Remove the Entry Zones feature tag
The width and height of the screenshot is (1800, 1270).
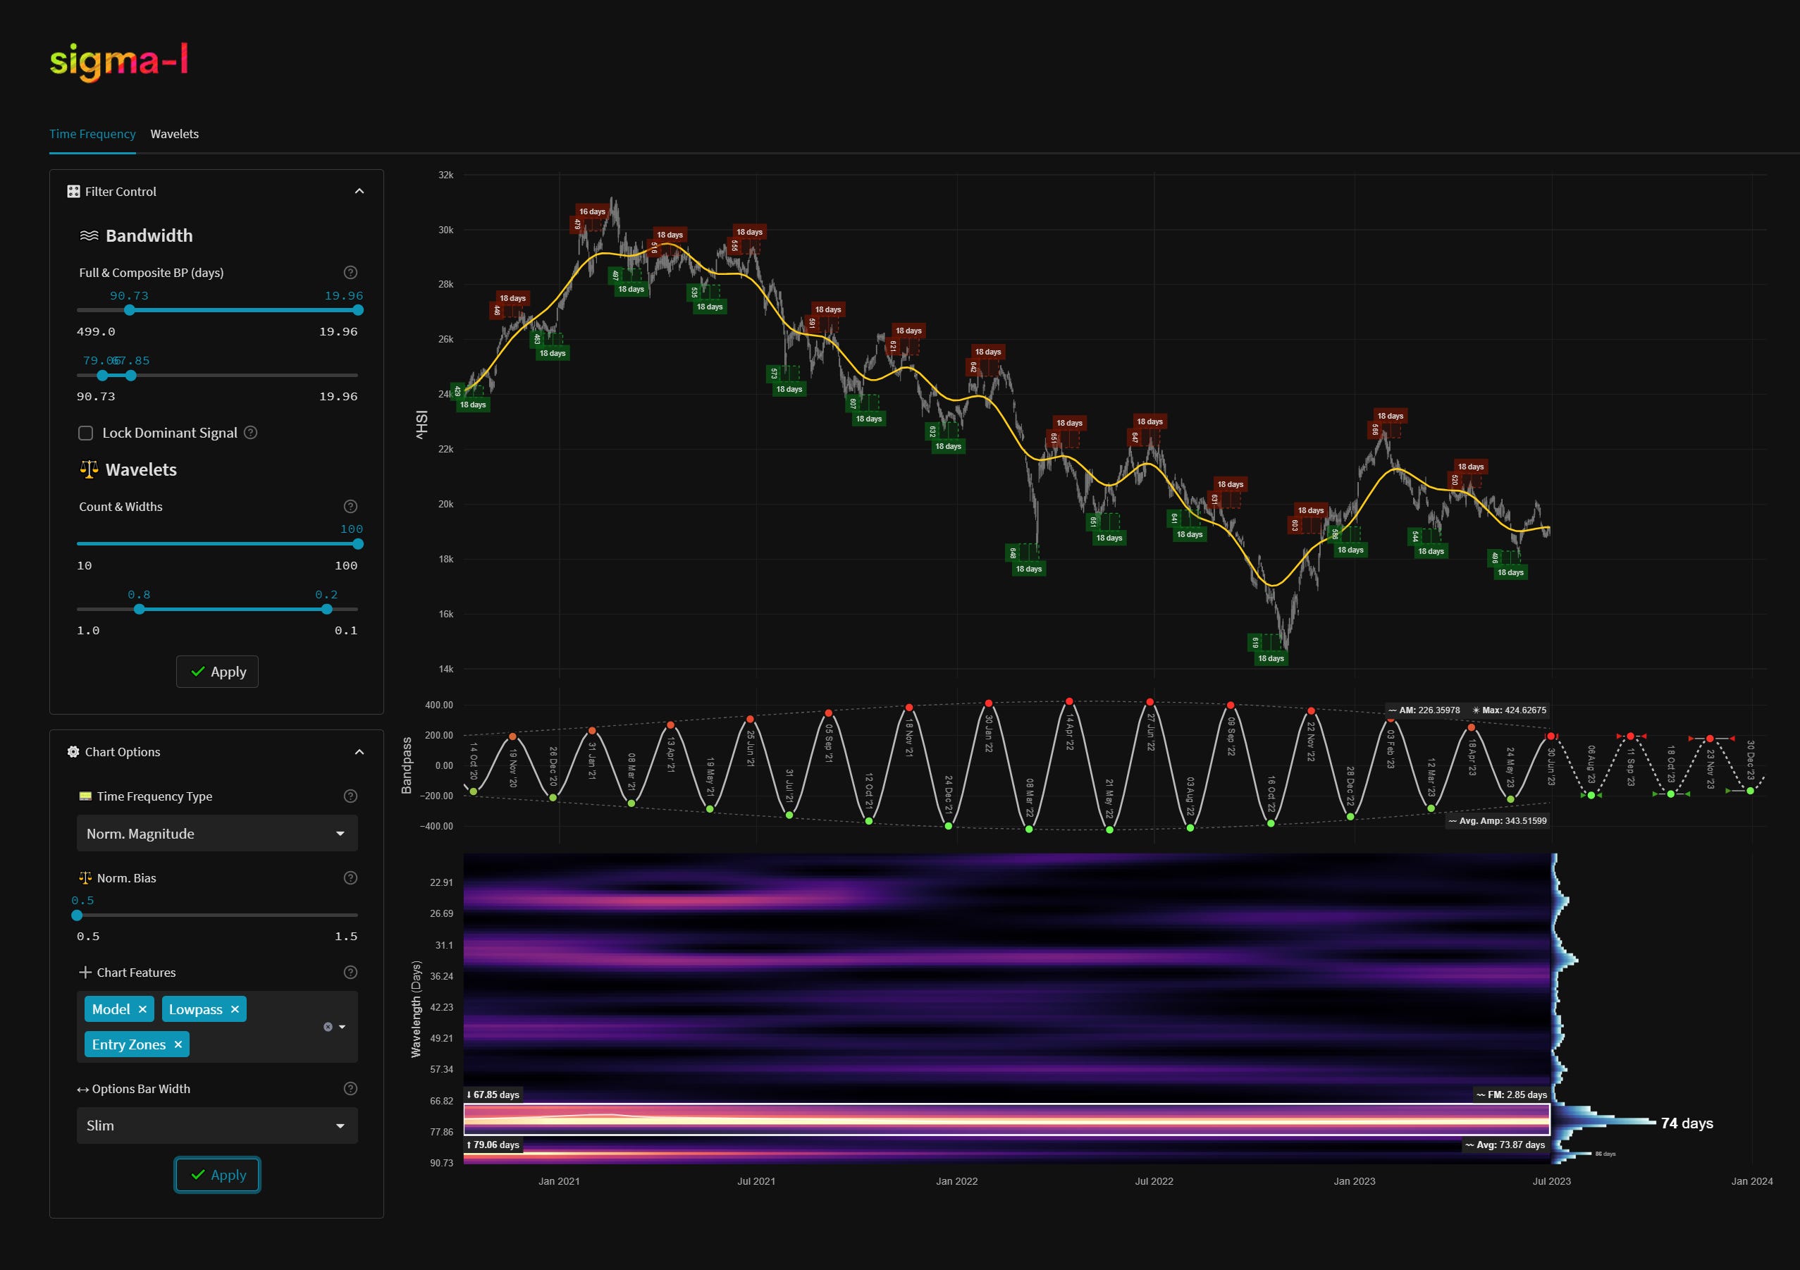point(178,1045)
